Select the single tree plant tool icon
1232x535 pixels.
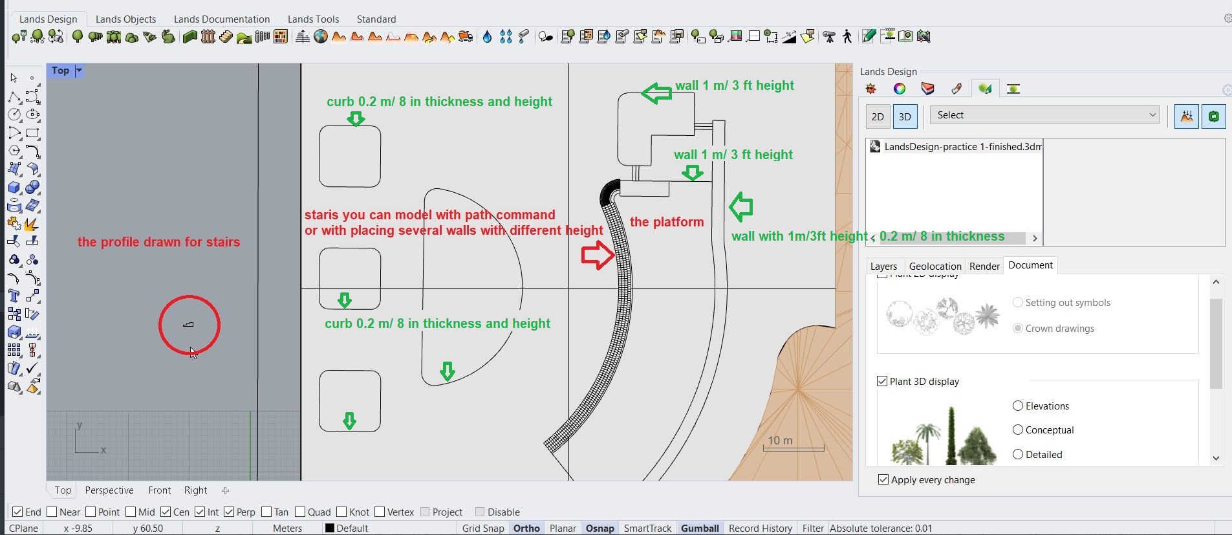[77, 36]
